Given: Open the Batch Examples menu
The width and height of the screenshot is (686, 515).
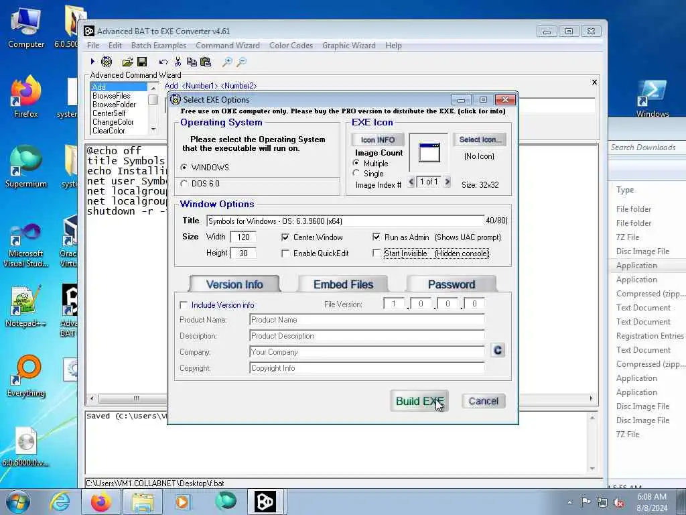Looking at the screenshot, I should [158, 46].
